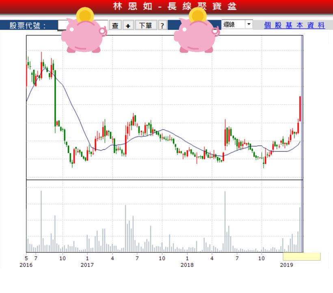Click the gold coin on right piggy bank
The image size is (333, 293).
[x=198, y=15]
